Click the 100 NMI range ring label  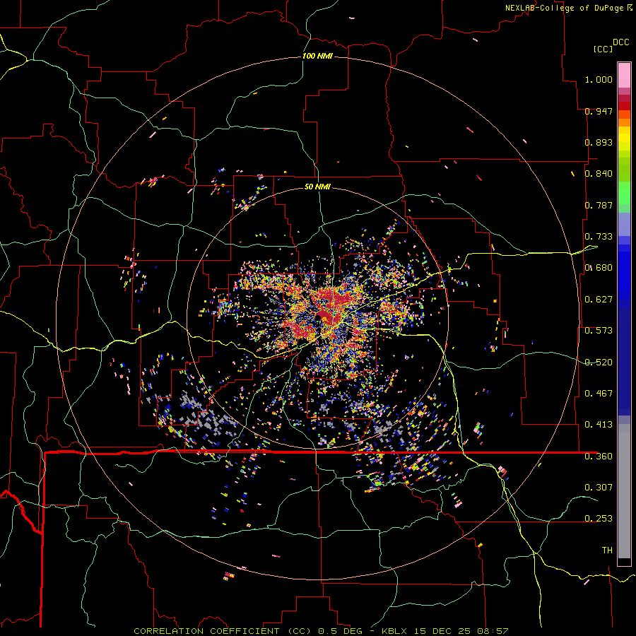pyautogui.click(x=317, y=56)
